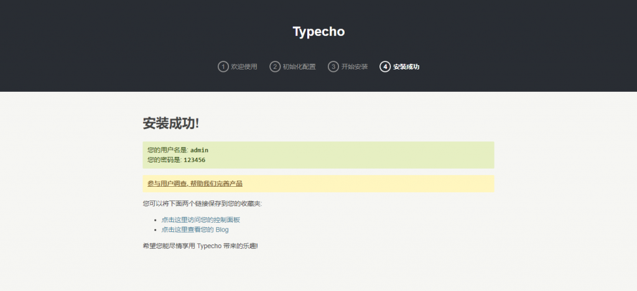Click the password value 123456
Image resolution: width=637 pixels, height=291 pixels.
click(x=194, y=159)
